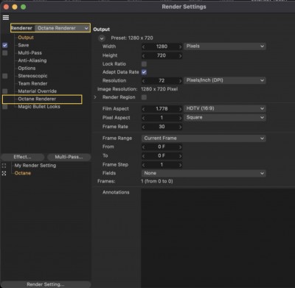Screen dimensions: 295x288
Task: Open the hamburger menu icon
Action: tap(6, 18)
